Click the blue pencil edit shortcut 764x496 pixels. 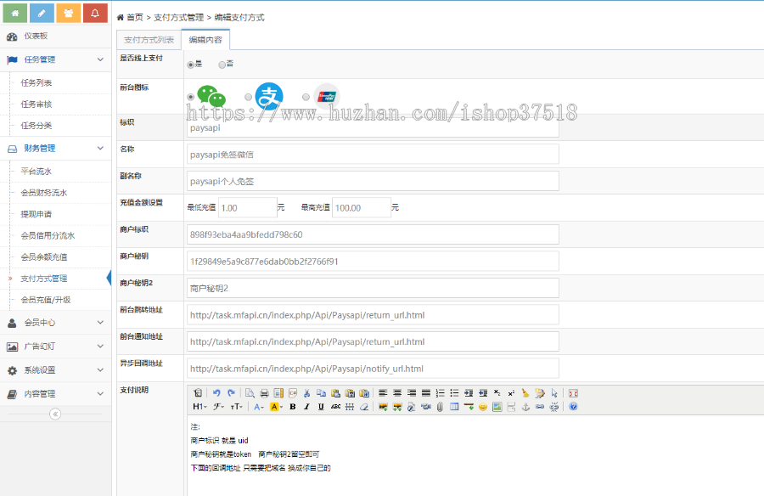pos(42,13)
